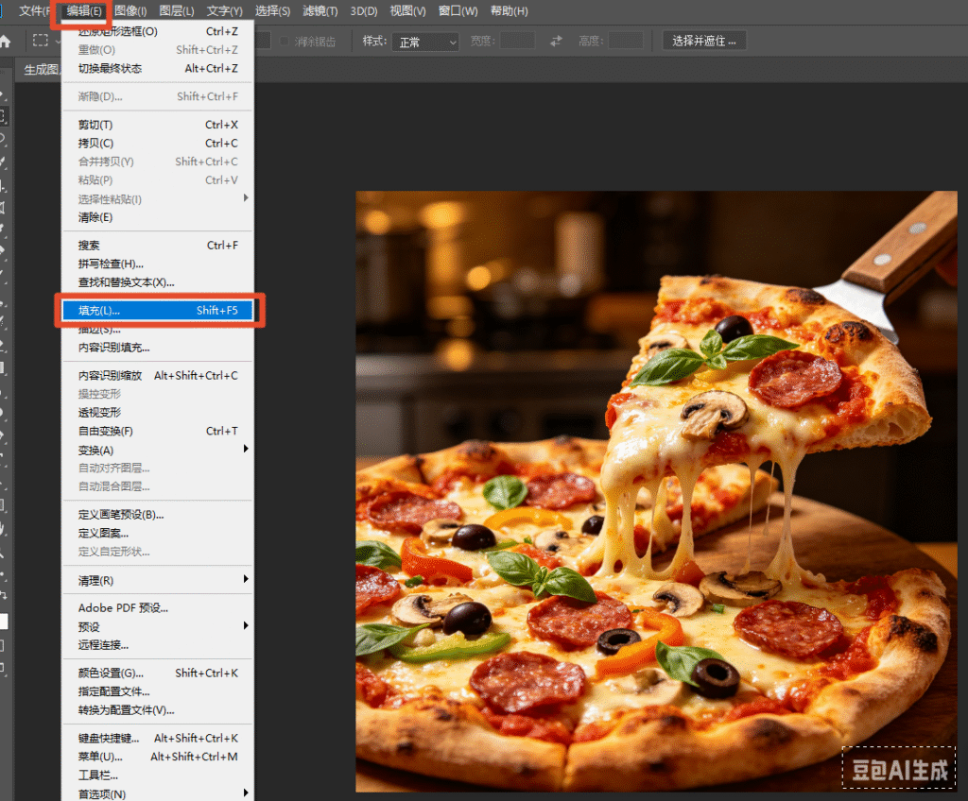Select 渐隐(D)... menu entry
Viewport: 968px width, 801px height.
[x=158, y=96]
